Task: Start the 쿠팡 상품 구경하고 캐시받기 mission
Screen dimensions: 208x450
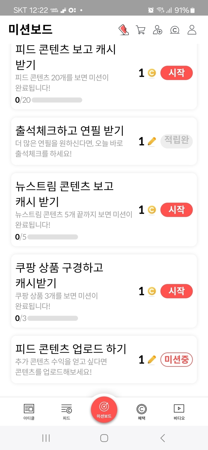Action: pos(176,291)
